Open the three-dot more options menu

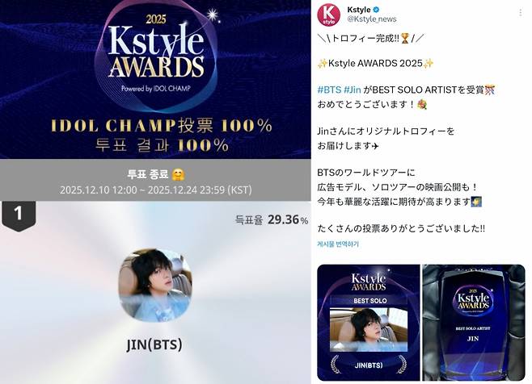520,13
